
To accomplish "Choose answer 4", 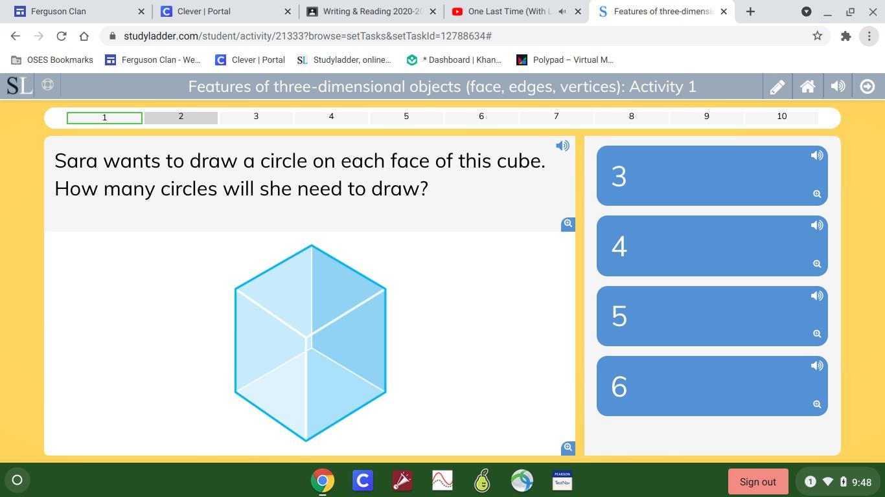I will [x=712, y=246].
